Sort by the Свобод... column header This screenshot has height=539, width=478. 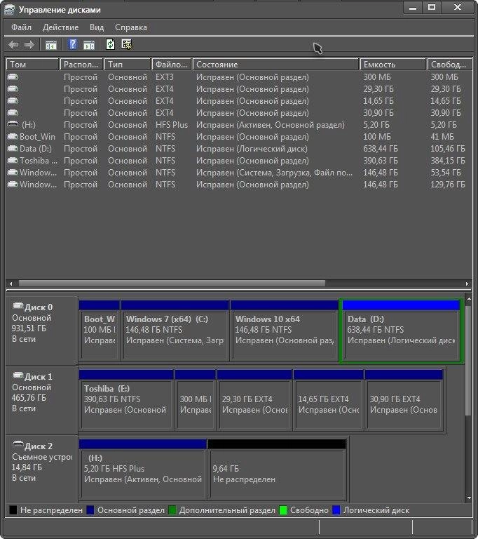tap(449, 65)
